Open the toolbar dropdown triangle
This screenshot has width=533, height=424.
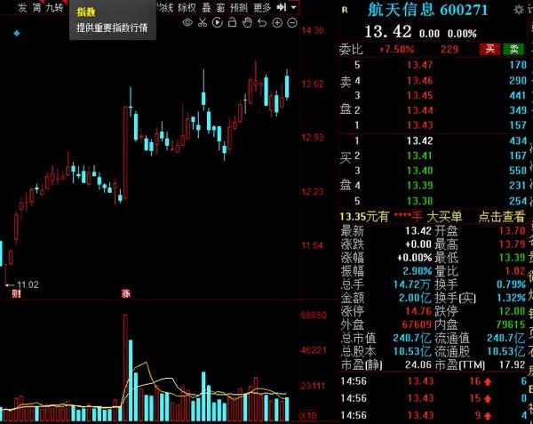point(294,7)
